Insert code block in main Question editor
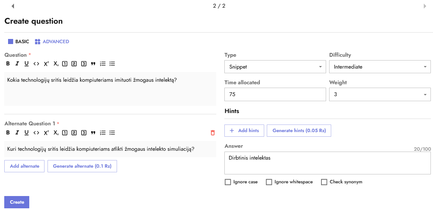Screen dimensions: 433x210 pyautogui.click(x=36, y=64)
